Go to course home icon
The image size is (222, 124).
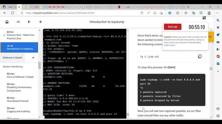7,22
